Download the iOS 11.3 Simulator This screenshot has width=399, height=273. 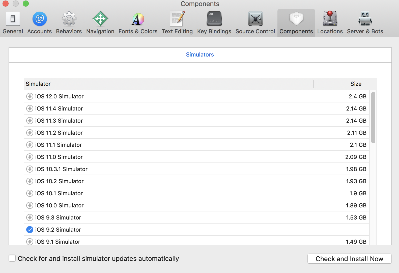[30, 121]
